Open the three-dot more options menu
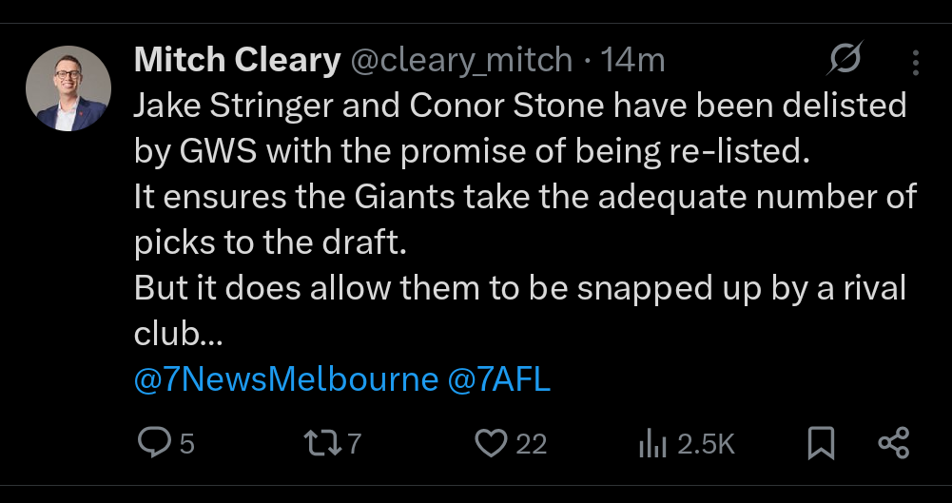Viewport: 952px width, 503px height. pyautogui.click(x=915, y=63)
